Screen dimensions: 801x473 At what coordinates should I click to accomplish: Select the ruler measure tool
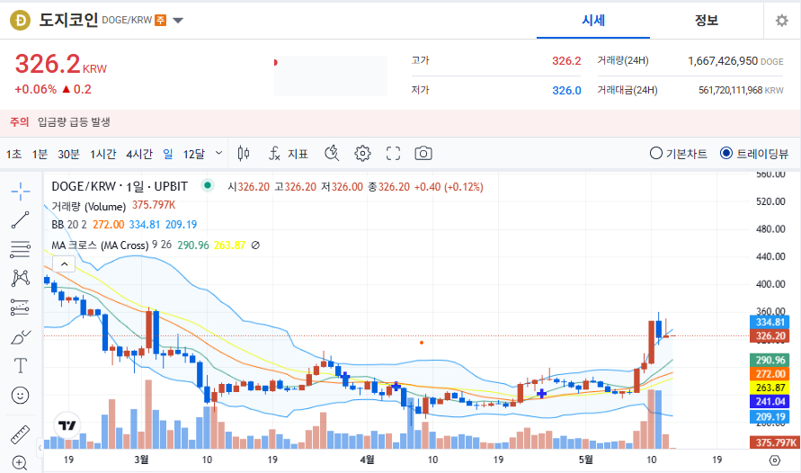[x=21, y=434]
